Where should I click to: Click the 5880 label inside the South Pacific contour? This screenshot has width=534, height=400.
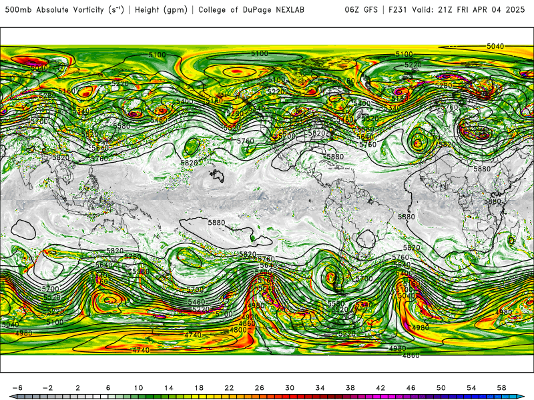tap(216, 223)
